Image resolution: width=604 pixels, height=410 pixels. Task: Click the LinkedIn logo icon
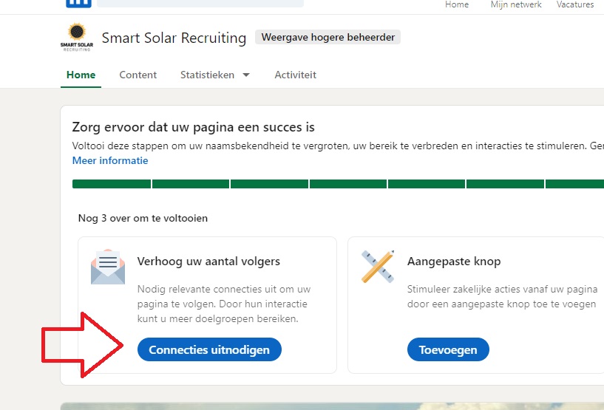[x=78, y=3]
